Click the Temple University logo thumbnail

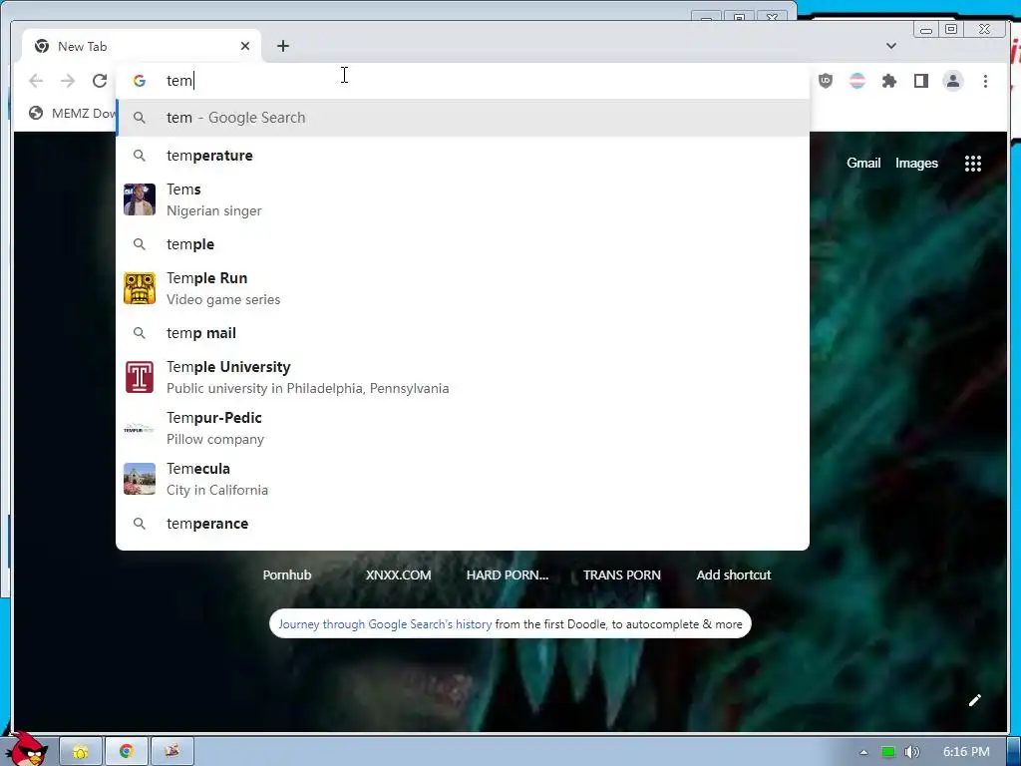pyautogui.click(x=140, y=377)
